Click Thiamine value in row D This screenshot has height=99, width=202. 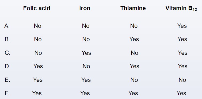point(134,66)
